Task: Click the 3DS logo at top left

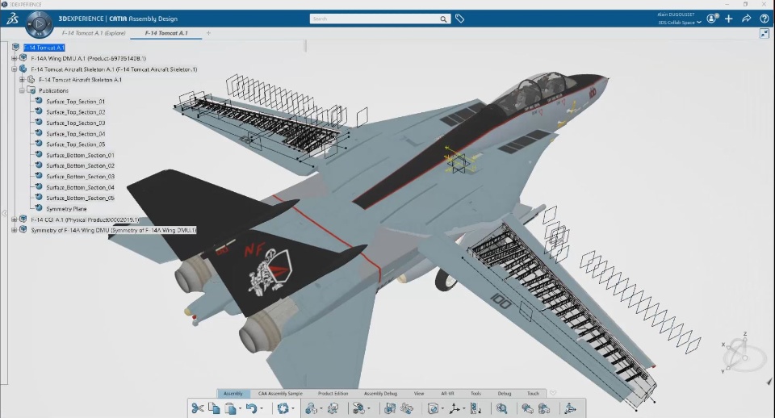Action: coord(12,19)
